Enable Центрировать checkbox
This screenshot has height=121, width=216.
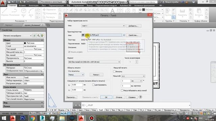(x=93, y=85)
